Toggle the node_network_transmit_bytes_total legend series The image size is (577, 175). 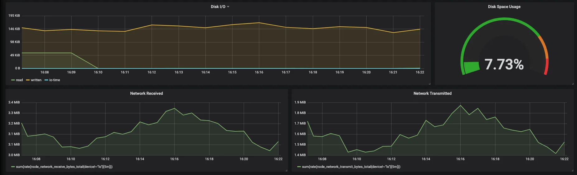click(x=351, y=167)
